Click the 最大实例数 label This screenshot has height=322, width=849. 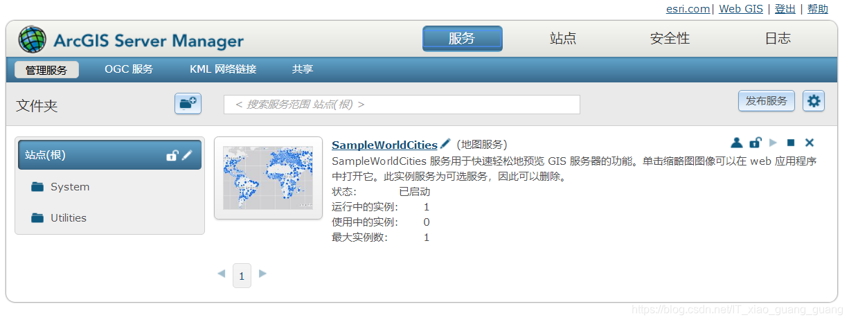[359, 238]
